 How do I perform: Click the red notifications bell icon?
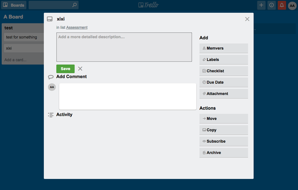282,5
